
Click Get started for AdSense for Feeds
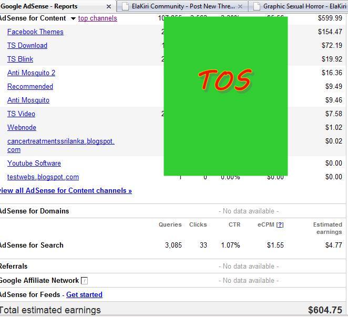point(84,294)
